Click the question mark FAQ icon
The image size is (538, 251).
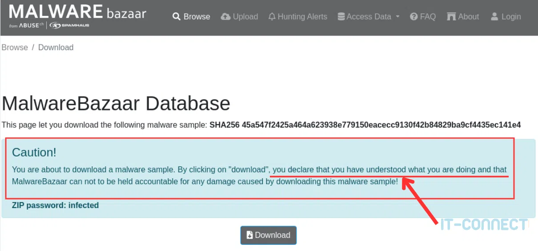[x=414, y=17]
